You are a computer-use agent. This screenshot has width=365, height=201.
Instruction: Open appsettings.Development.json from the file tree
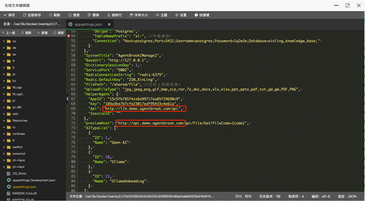34,180
